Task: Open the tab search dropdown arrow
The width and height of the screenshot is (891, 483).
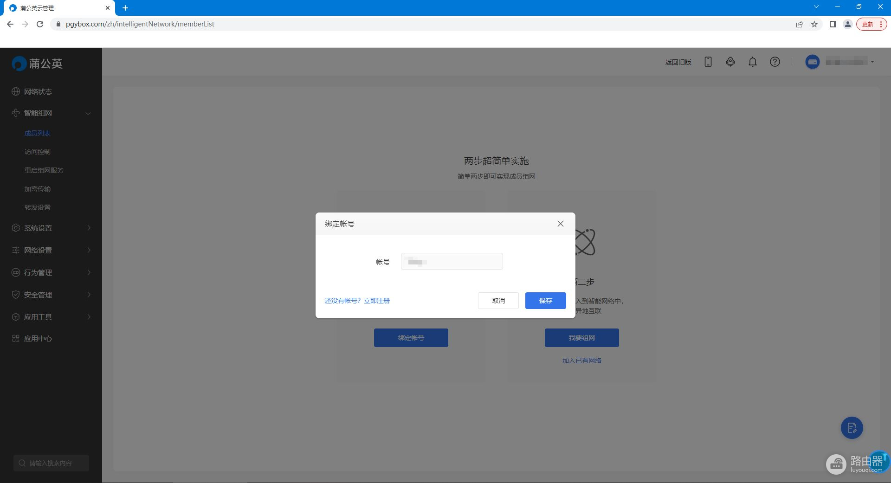Action: point(816,7)
